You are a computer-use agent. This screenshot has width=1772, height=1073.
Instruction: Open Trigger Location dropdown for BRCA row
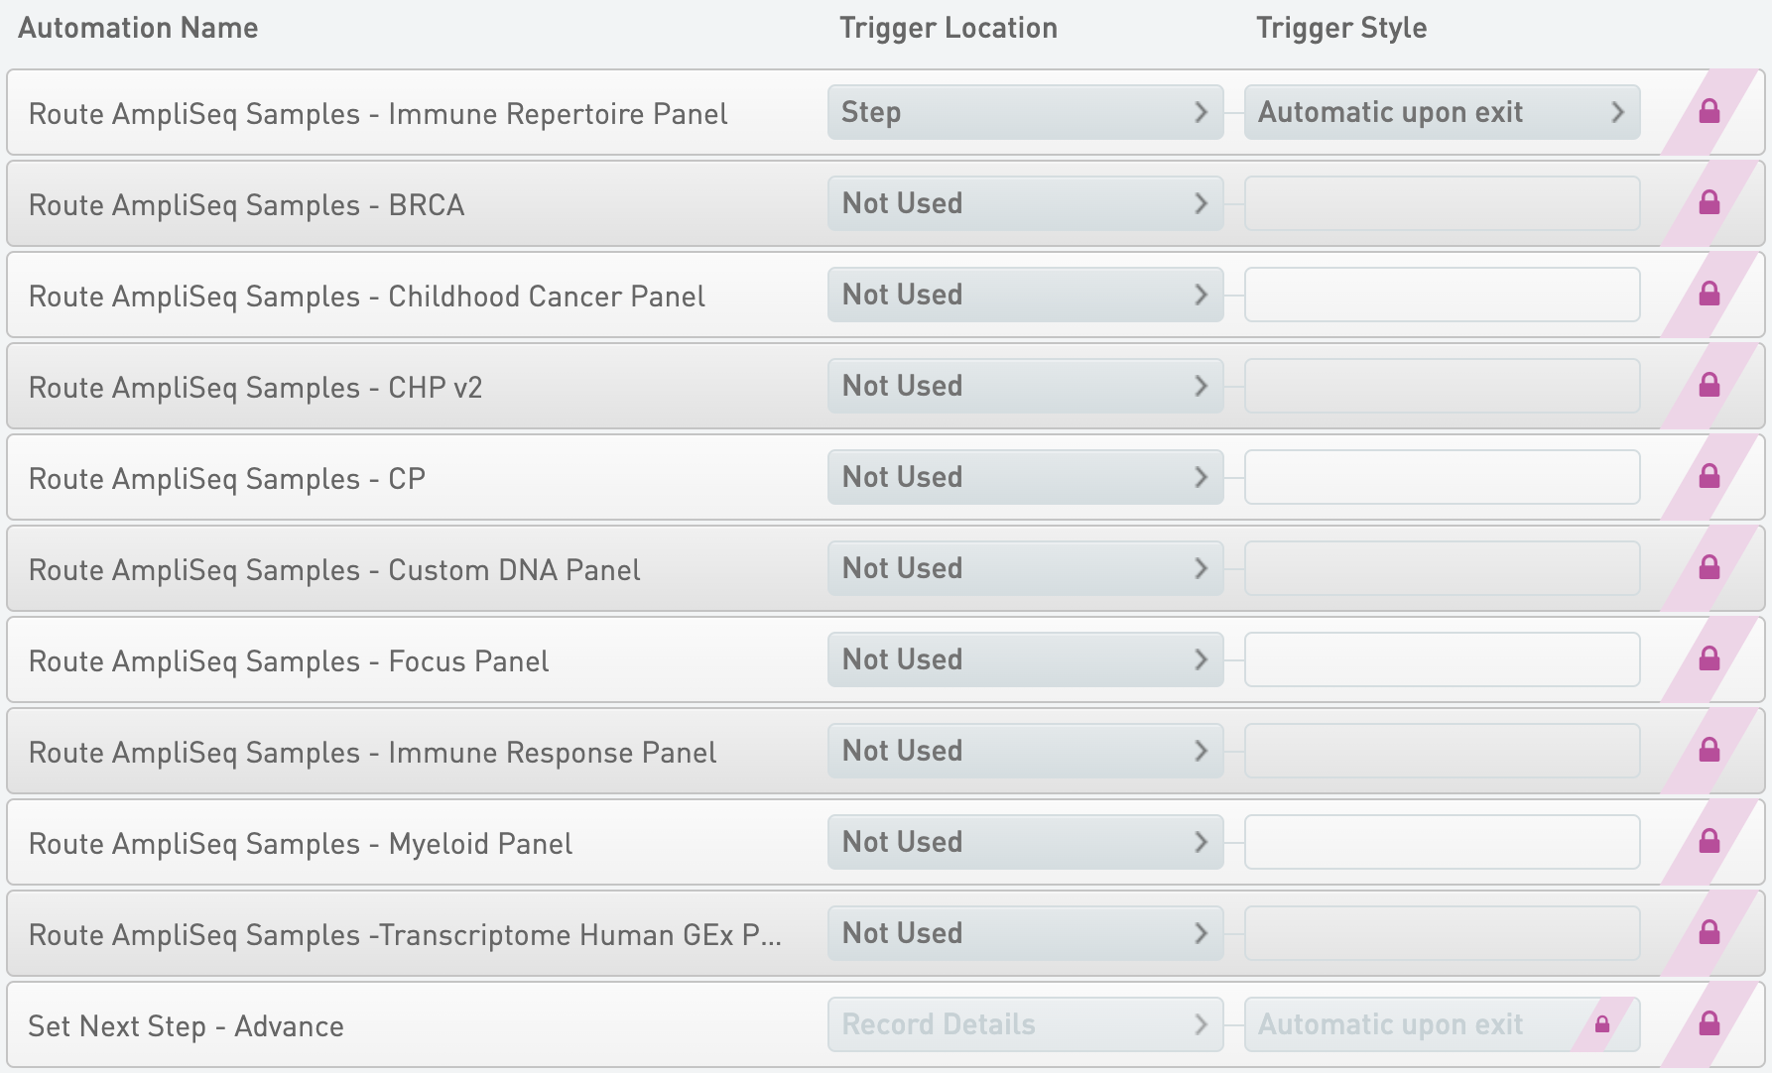1025,203
